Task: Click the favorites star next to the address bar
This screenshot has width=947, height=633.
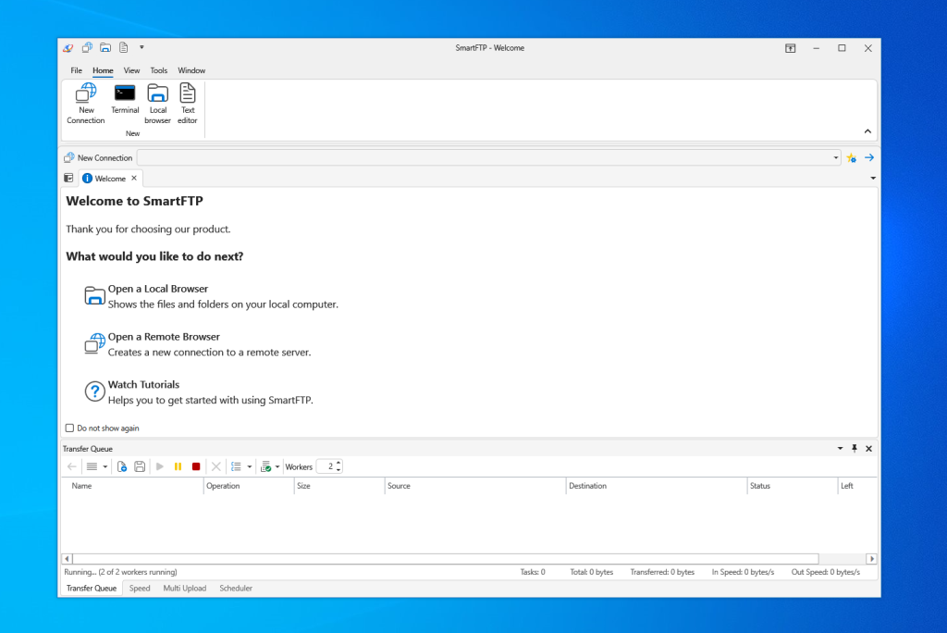Action: 851,157
